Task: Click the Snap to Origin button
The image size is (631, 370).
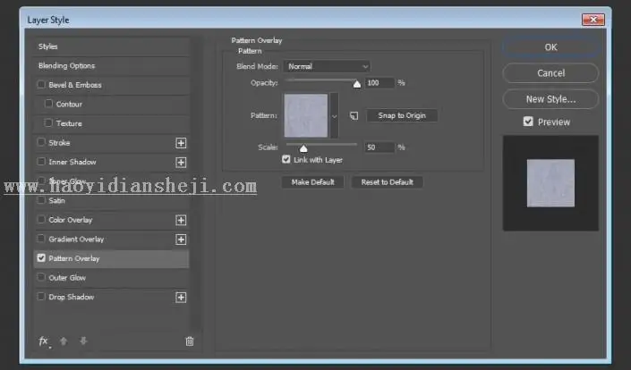Action: pos(402,115)
